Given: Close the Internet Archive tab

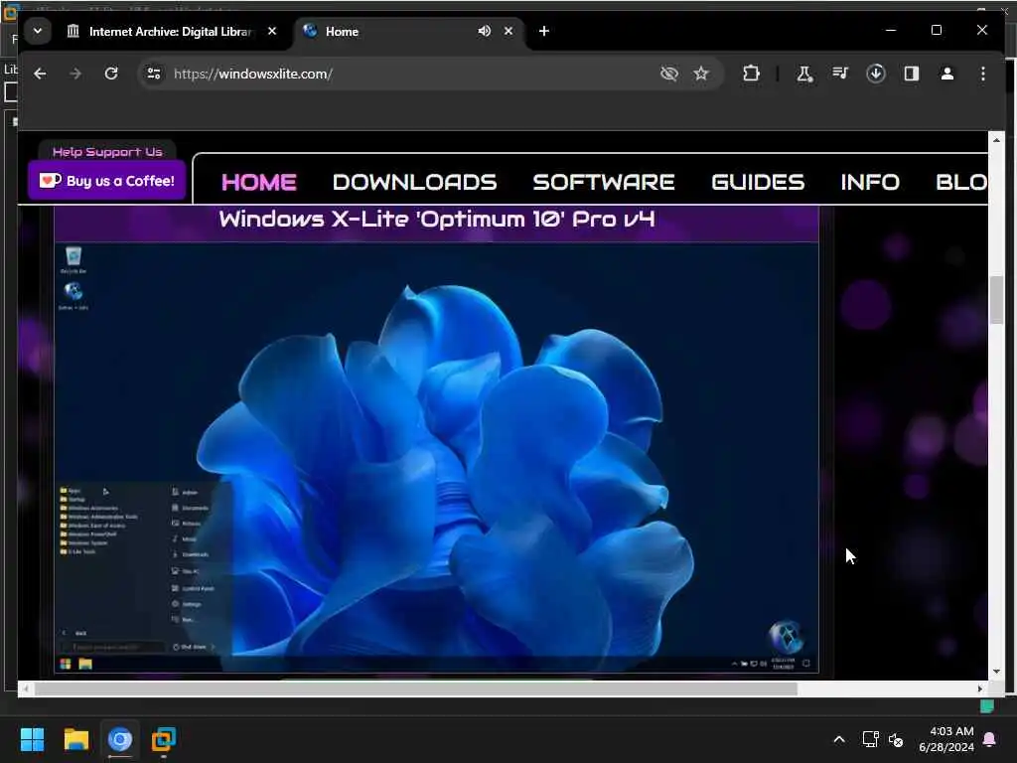Looking at the screenshot, I should tap(272, 31).
